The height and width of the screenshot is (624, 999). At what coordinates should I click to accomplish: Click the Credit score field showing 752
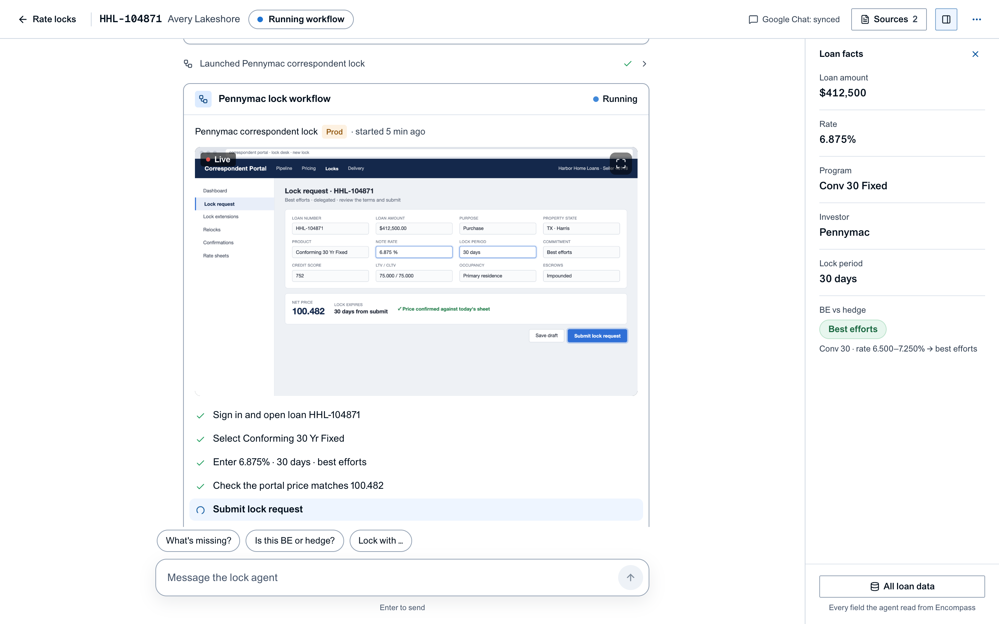330,276
